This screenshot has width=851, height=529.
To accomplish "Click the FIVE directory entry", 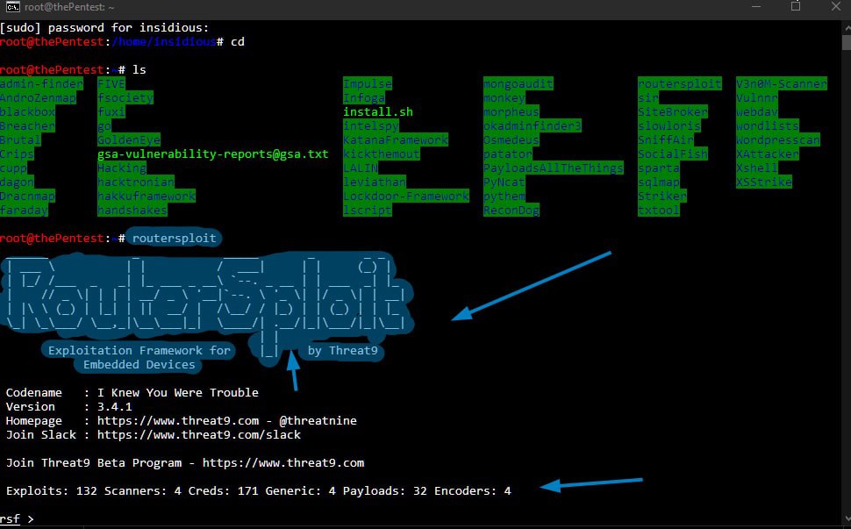I will 111,83.
